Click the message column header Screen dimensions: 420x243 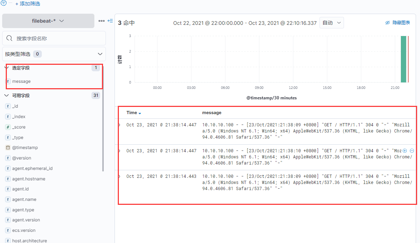[211, 113]
